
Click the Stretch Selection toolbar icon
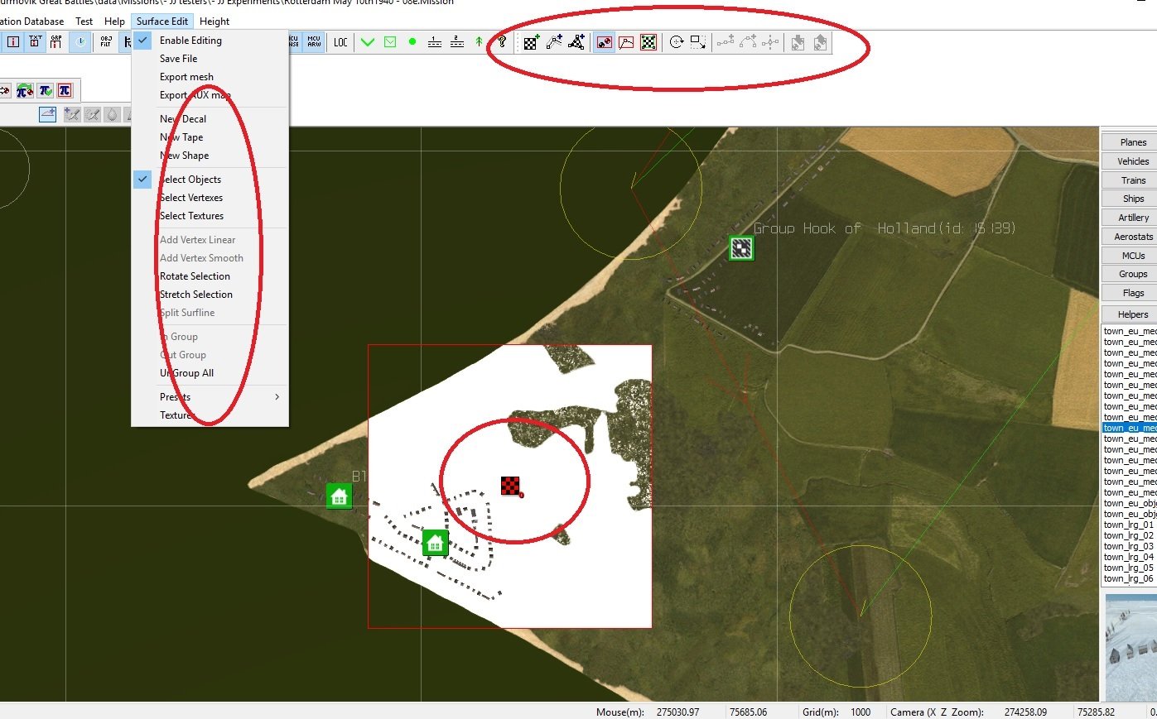(698, 42)
